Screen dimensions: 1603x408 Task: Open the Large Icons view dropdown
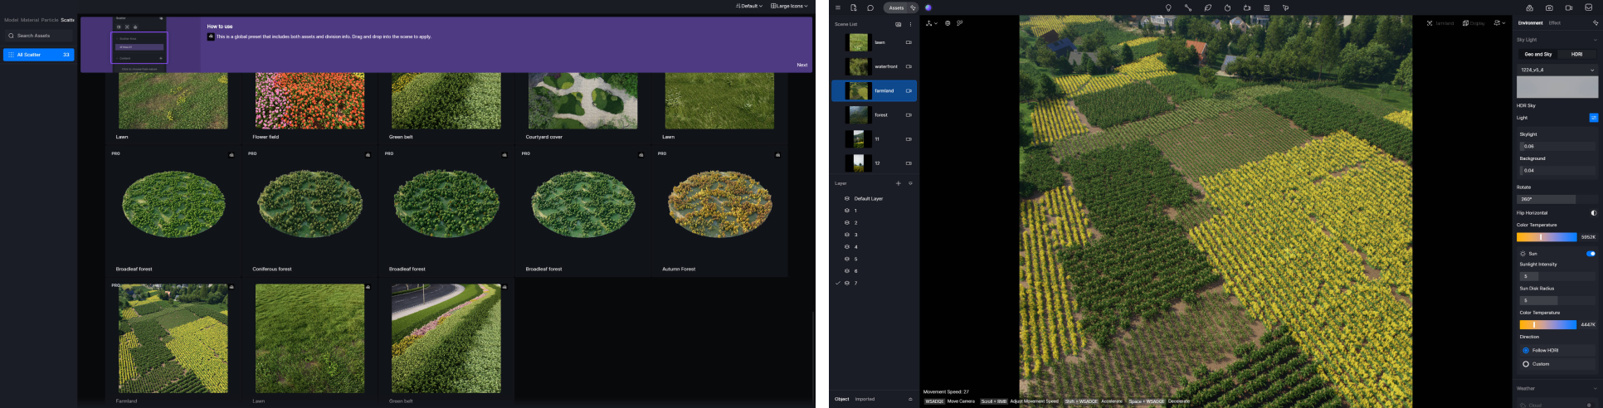coord(789,6)
